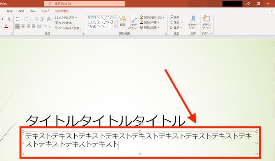Select the right brace shape
Image resolution: width=275 pixels, height=161 pixels.
112,27
